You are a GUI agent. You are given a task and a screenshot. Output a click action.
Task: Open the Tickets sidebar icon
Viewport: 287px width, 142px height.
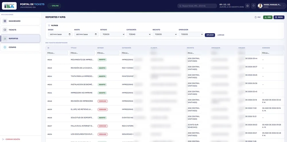point(5,30)
